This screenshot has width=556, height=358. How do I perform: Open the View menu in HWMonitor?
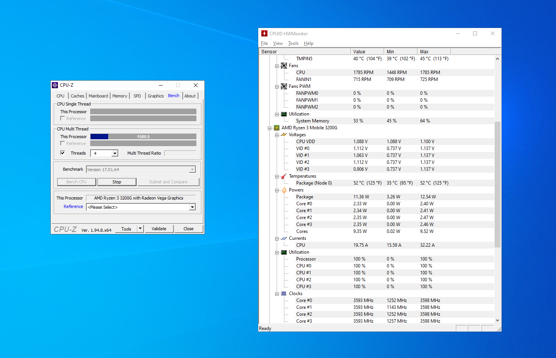coord(278,43)
